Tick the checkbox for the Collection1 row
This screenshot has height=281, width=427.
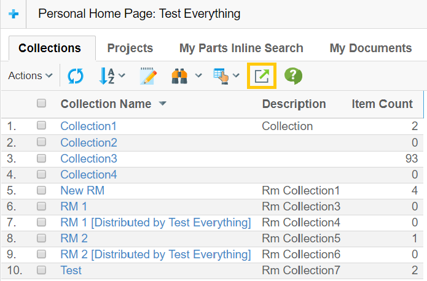click(x=42, y=126)
